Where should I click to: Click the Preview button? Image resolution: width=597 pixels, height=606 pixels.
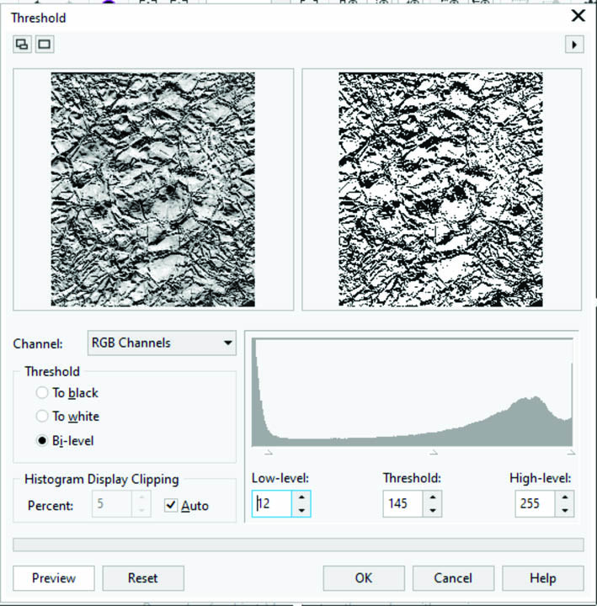tap(54, 578)
